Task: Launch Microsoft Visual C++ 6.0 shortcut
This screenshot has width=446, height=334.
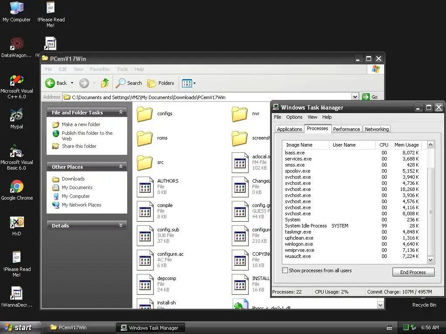Action: pos(17,87)
